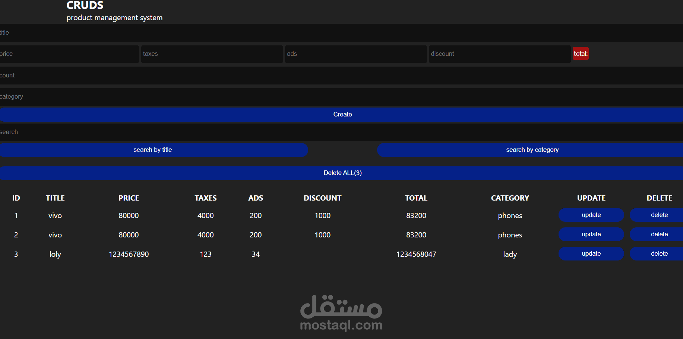Screen dimensions: 683x339
Task: Click ads 200 in row 1
Action: pyautogui.click(x=256, y=215)
